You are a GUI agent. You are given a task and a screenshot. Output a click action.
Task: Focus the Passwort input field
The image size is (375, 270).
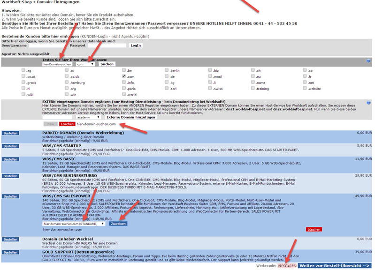tap(107, 45)
